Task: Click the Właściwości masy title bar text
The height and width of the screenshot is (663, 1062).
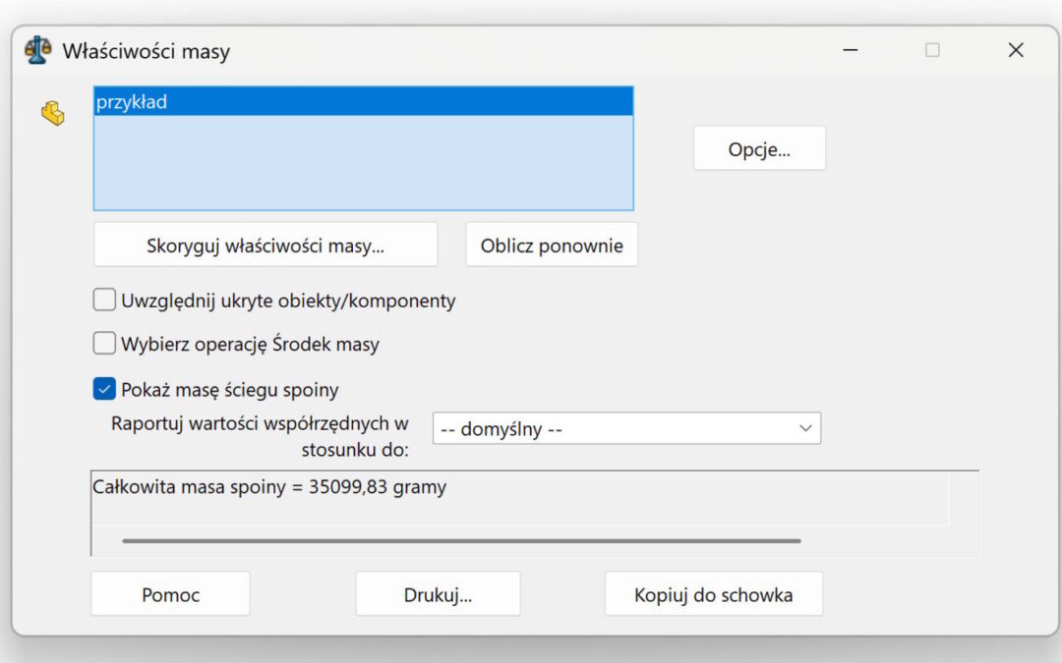Action: tap(147, 51)
